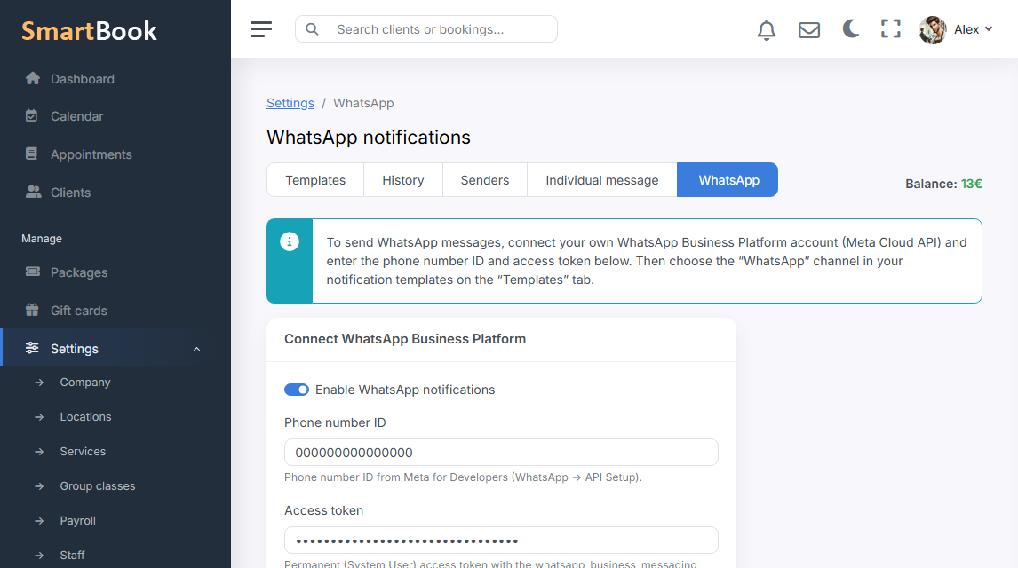Click the Access token field

501,540
